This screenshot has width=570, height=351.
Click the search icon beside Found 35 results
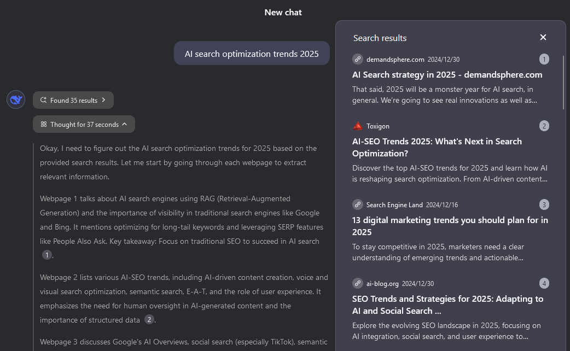click(x=43, y=100)
